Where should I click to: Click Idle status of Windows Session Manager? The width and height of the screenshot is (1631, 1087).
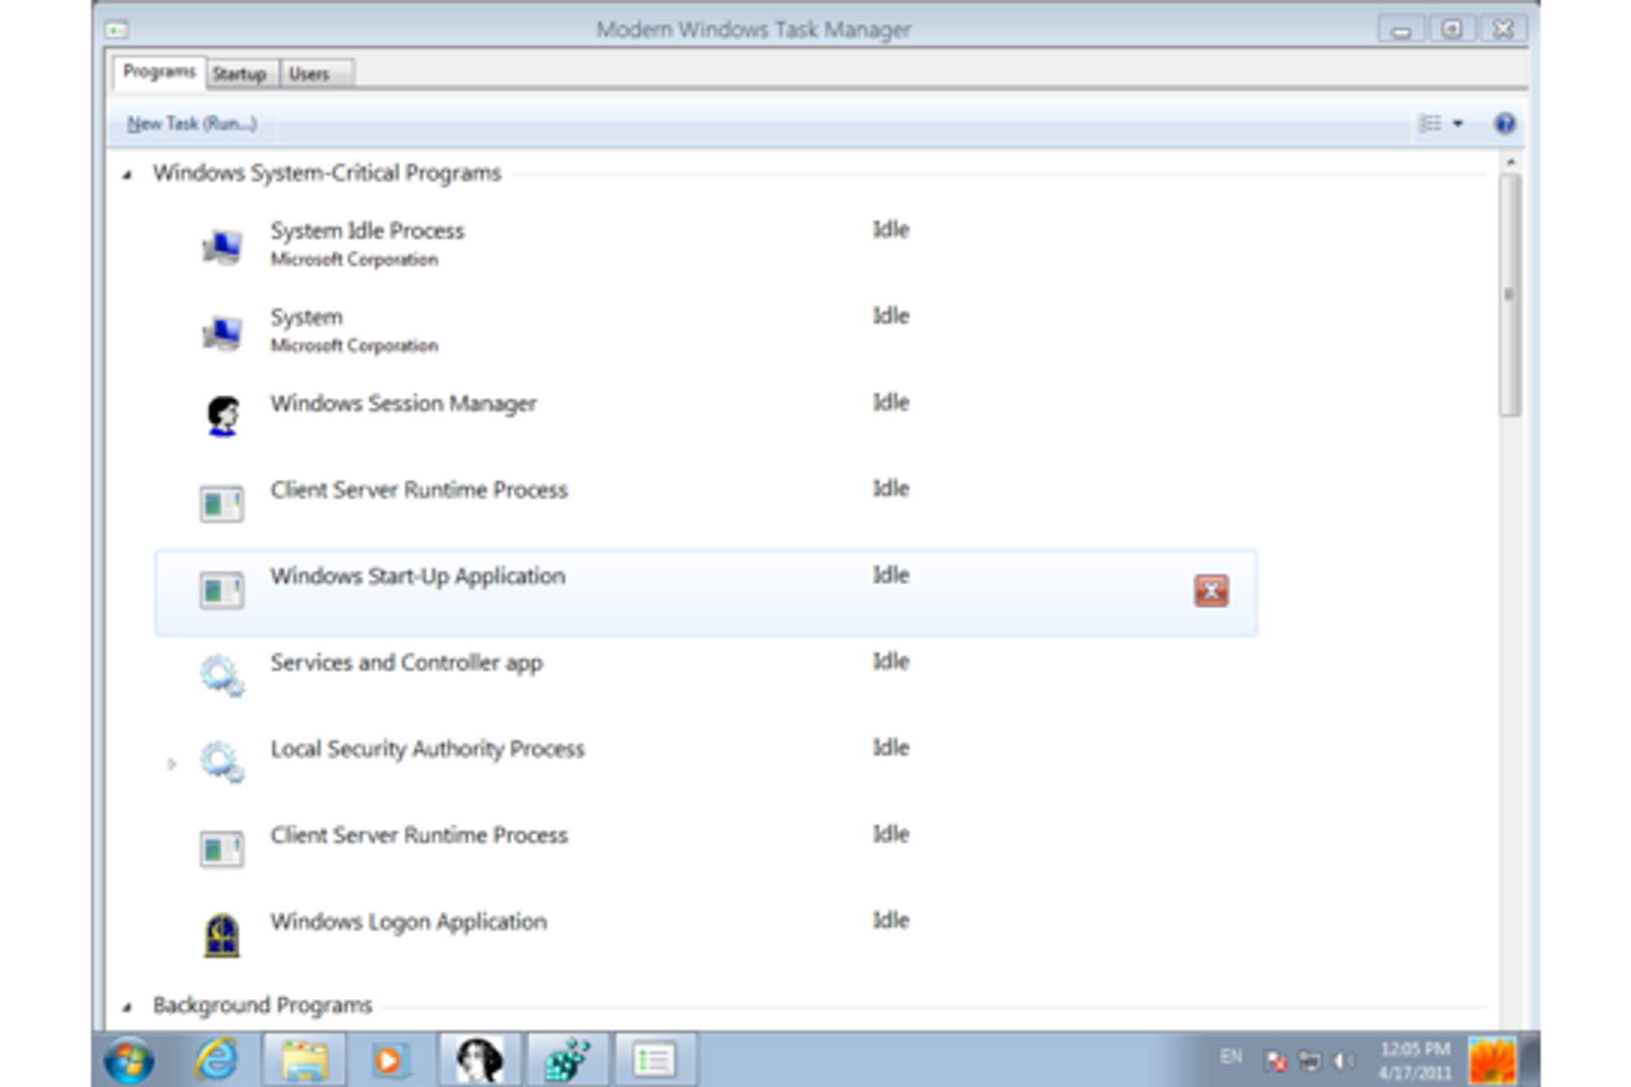click(891, 402)
